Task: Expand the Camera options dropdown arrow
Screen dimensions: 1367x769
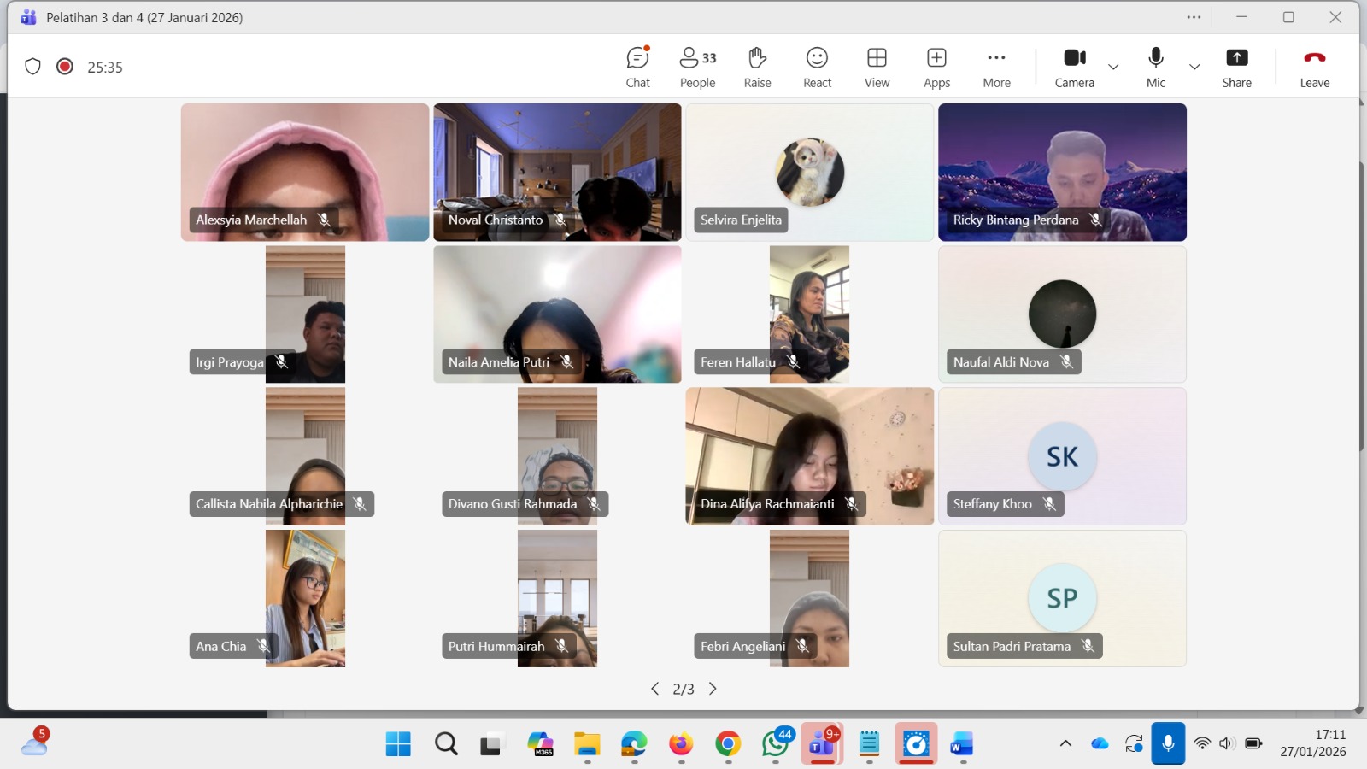Action: coord(1113,67)
